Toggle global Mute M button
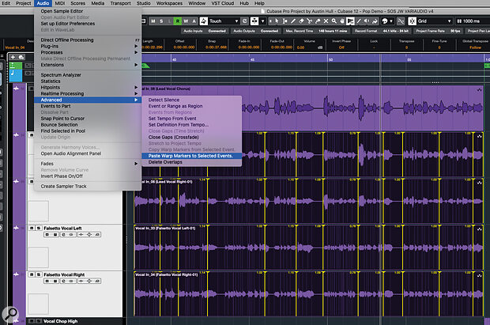490x325 pixels. point(153,21)
